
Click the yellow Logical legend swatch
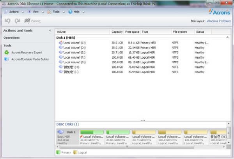point(74,153)
